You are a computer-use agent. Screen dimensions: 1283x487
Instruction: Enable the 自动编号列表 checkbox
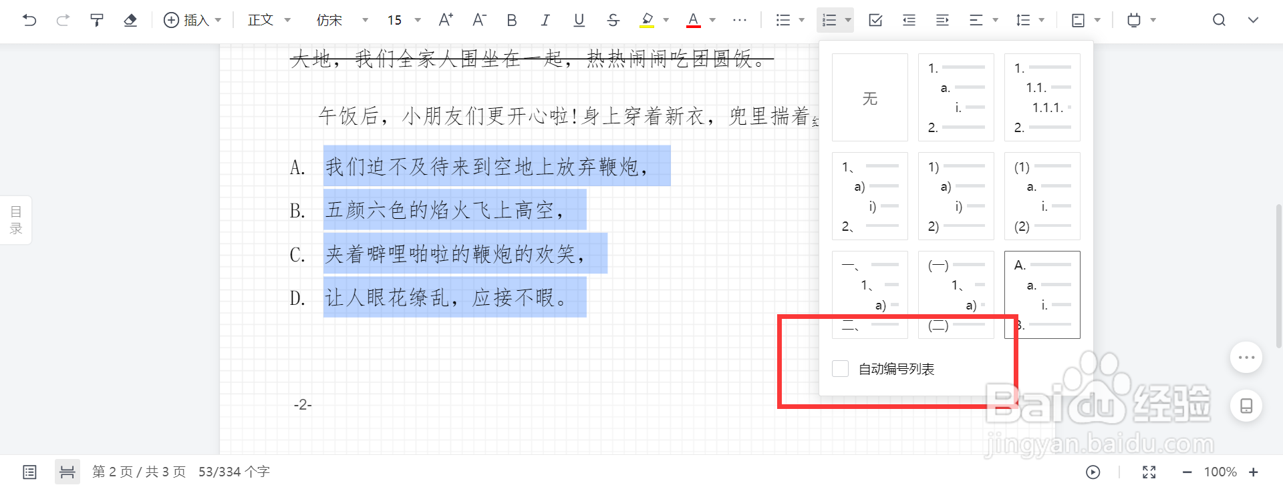click(x=841, y=369)
